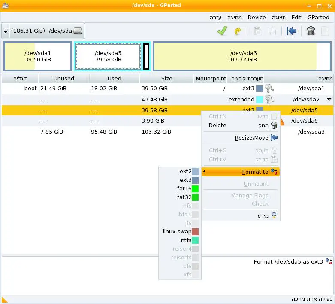Image resolution: width=335 pixels, height=304 pixels.
Task: Click the keys icon on /dev/sda2 row
Action: [269, 99]
